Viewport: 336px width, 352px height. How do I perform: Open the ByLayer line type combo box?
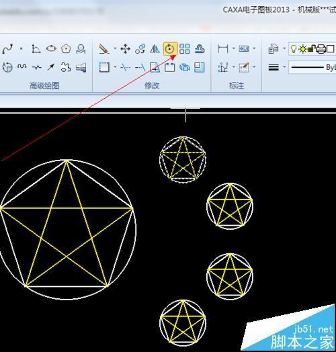[312, 67]
